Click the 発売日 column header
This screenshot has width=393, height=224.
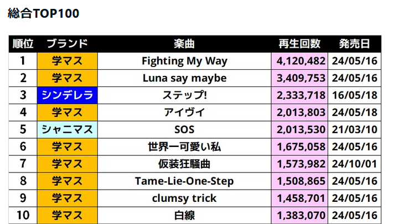pyautogui.click(x=354, y=44)
